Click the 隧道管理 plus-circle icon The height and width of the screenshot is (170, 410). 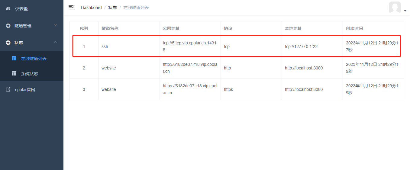point(8,26)
